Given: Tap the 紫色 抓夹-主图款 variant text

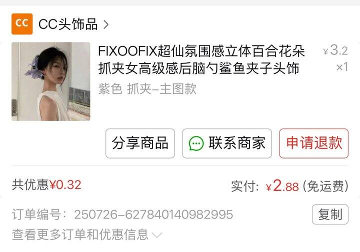Looking at the screenshot, I should [x=147, y=89].
